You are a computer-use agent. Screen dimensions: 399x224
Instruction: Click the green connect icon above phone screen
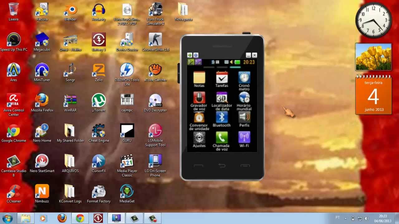coord(190,55)
